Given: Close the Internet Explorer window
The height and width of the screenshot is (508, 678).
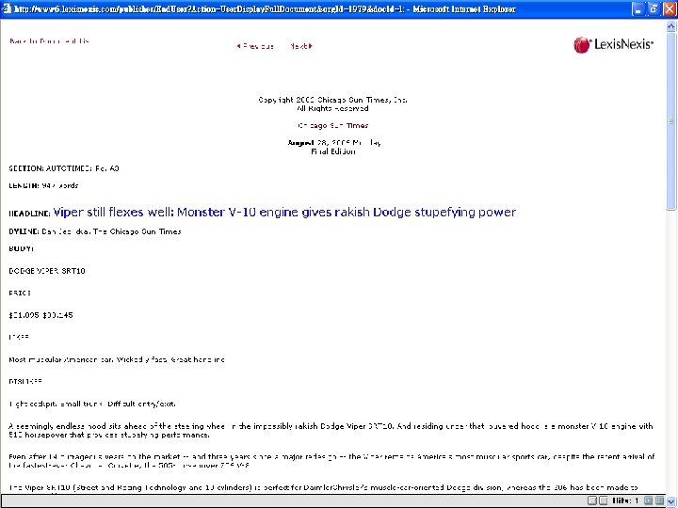Looking at the screenshot, I should pyautogui.click(x=670, y=9).
